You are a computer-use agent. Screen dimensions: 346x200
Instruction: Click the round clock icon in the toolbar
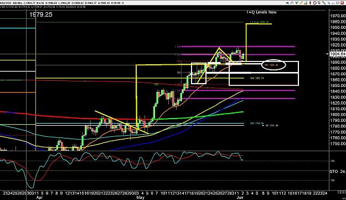[314, 3]
